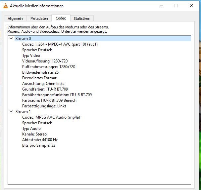Viewport: 201px width, 190px height.
Task: Select the Farbraum ITU-R BT.709 Bereich row
Action: click(49, 100)
